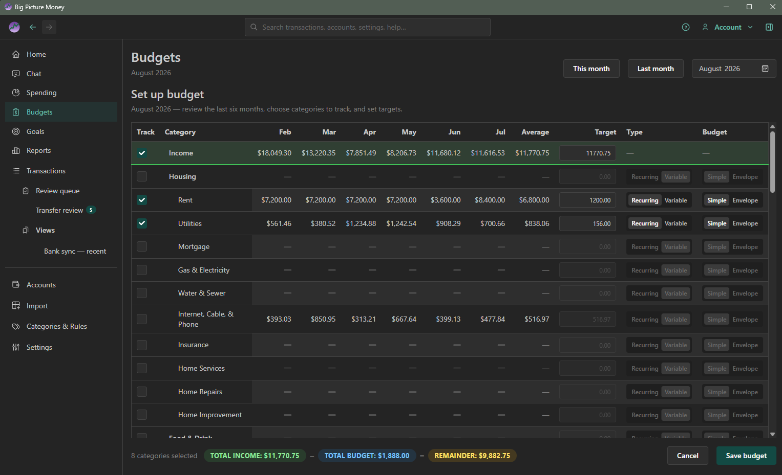
Task: Click the search transactions box
Action: coord(368,27)
